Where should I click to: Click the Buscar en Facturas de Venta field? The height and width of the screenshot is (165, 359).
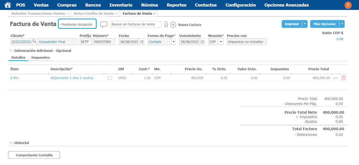point(136,24)
